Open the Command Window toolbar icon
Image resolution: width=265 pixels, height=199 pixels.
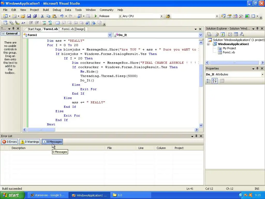tap(253, 16)
